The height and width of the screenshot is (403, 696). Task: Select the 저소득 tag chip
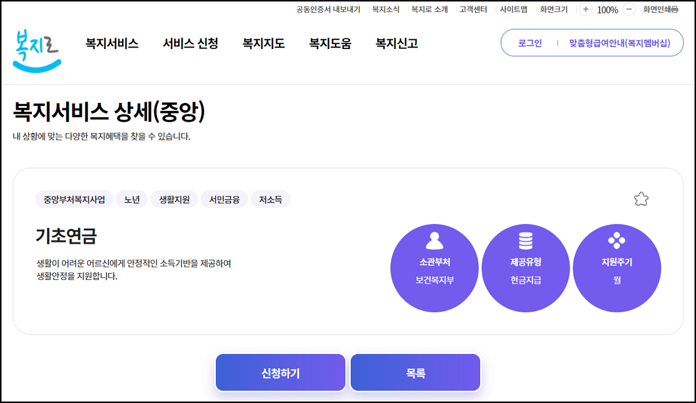(x=270, y=198)
